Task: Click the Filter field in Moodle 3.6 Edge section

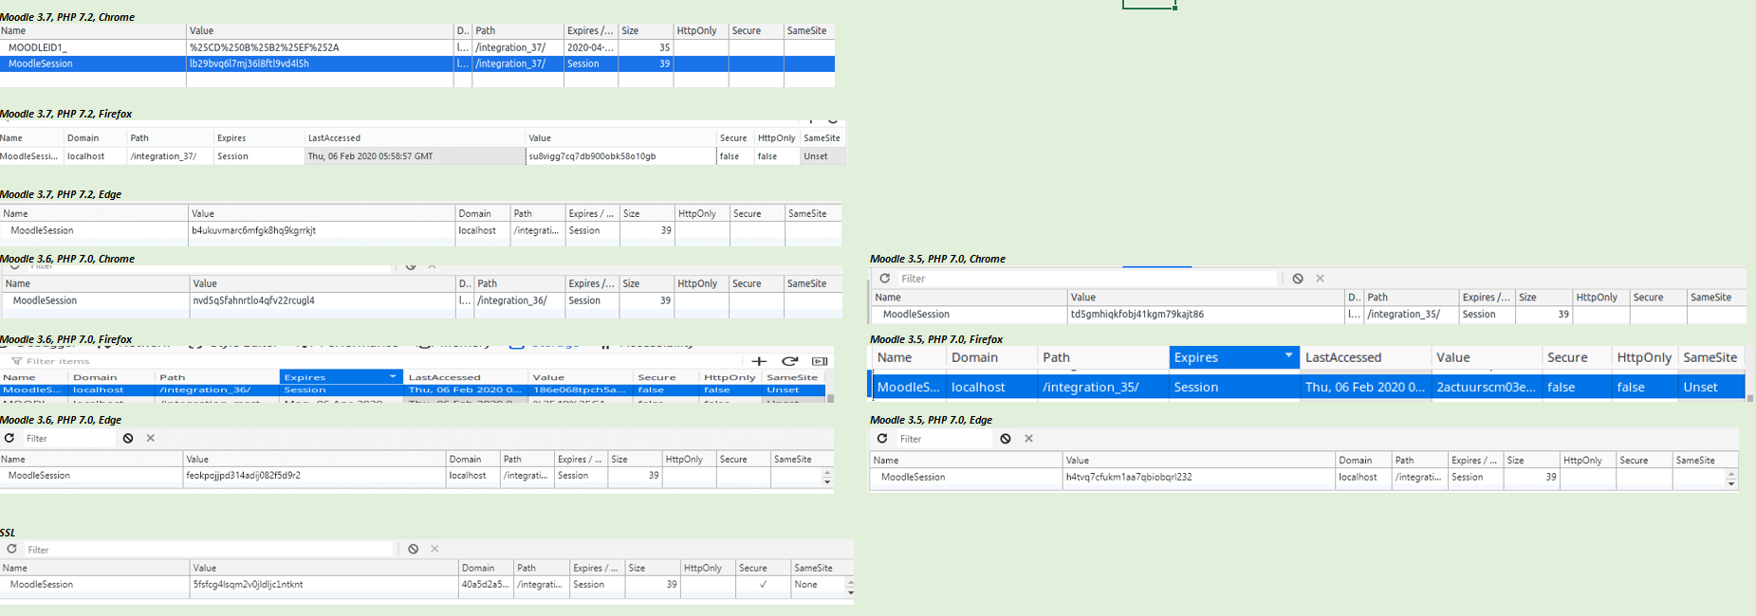Action: pos(68,439)
